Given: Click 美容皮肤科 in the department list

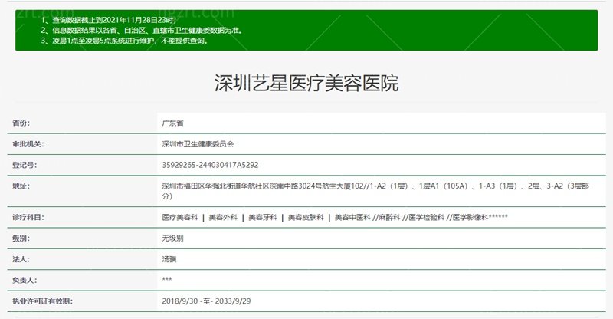Looking at the screenshot, I should pyautogui.click(x=305, y=218).
